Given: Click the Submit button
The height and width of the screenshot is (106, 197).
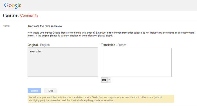Looking at the screenshot, I should 34,91.
